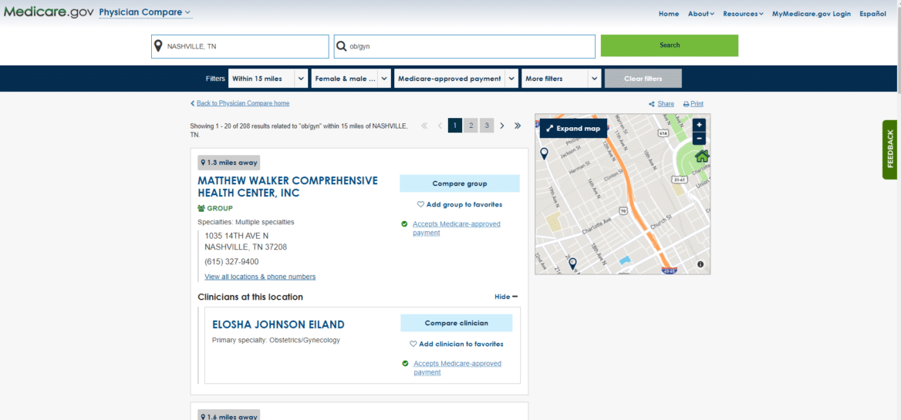The height and width of the screenshot is (420, 901).
Task: Add clinician to favorites
Action: point(457,344)
